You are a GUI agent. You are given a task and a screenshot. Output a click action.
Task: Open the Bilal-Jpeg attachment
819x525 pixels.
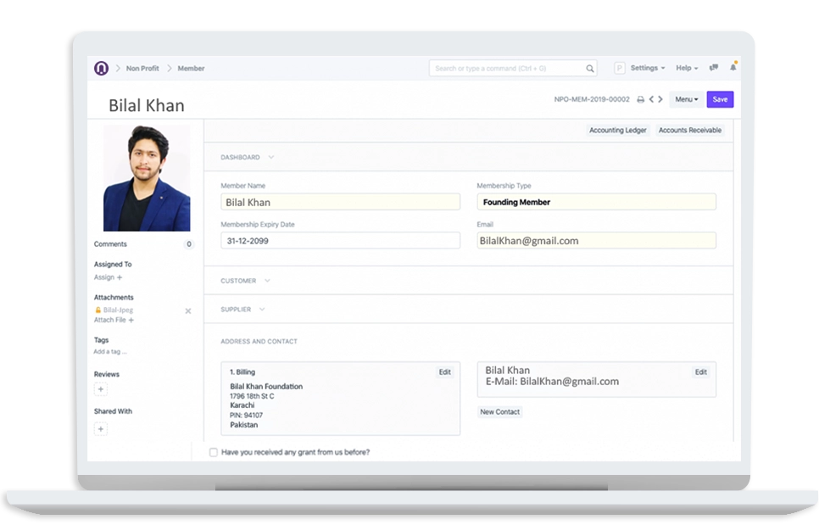[118, 310]
